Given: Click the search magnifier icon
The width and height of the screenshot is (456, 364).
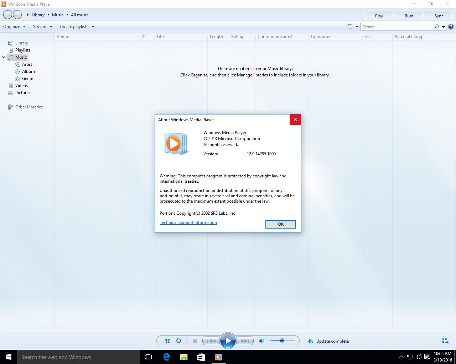Looking at the screenshot, I should 436,27.
